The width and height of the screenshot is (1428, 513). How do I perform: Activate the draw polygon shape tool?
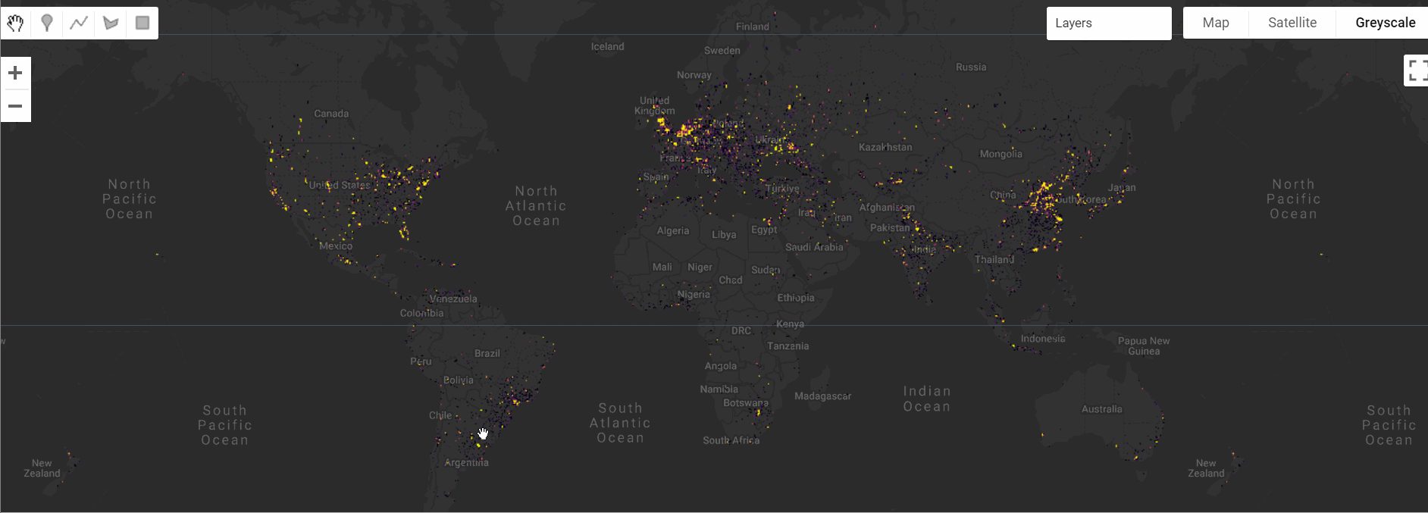click(x=111, y=23)
